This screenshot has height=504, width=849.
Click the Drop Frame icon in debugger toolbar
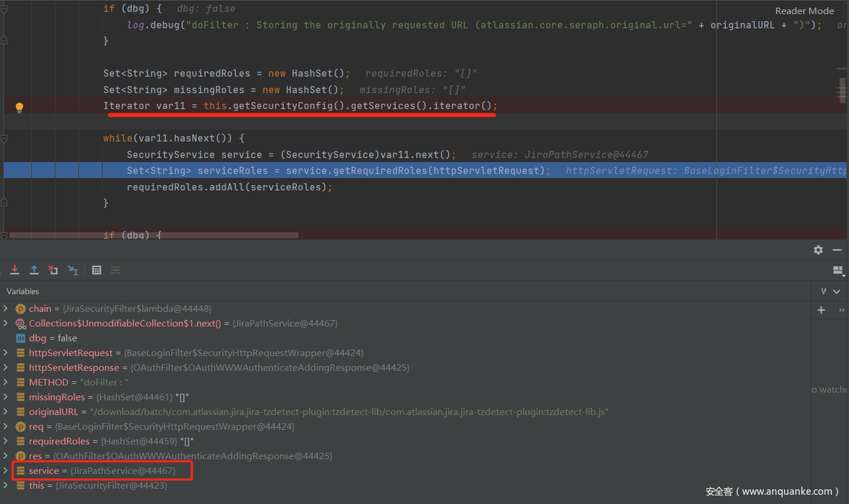click(53, 270)
